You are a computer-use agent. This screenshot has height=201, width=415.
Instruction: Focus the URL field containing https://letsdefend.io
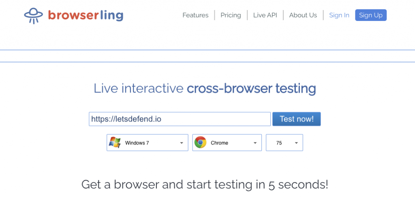(180, 119)
